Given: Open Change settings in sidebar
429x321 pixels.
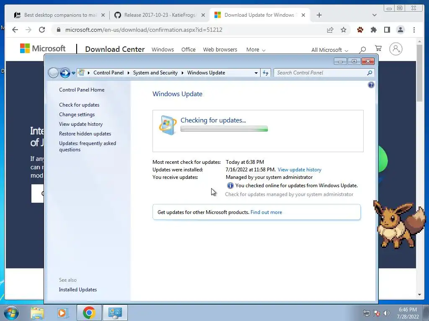Looking at the screenshot, I should tap(77, 115).
